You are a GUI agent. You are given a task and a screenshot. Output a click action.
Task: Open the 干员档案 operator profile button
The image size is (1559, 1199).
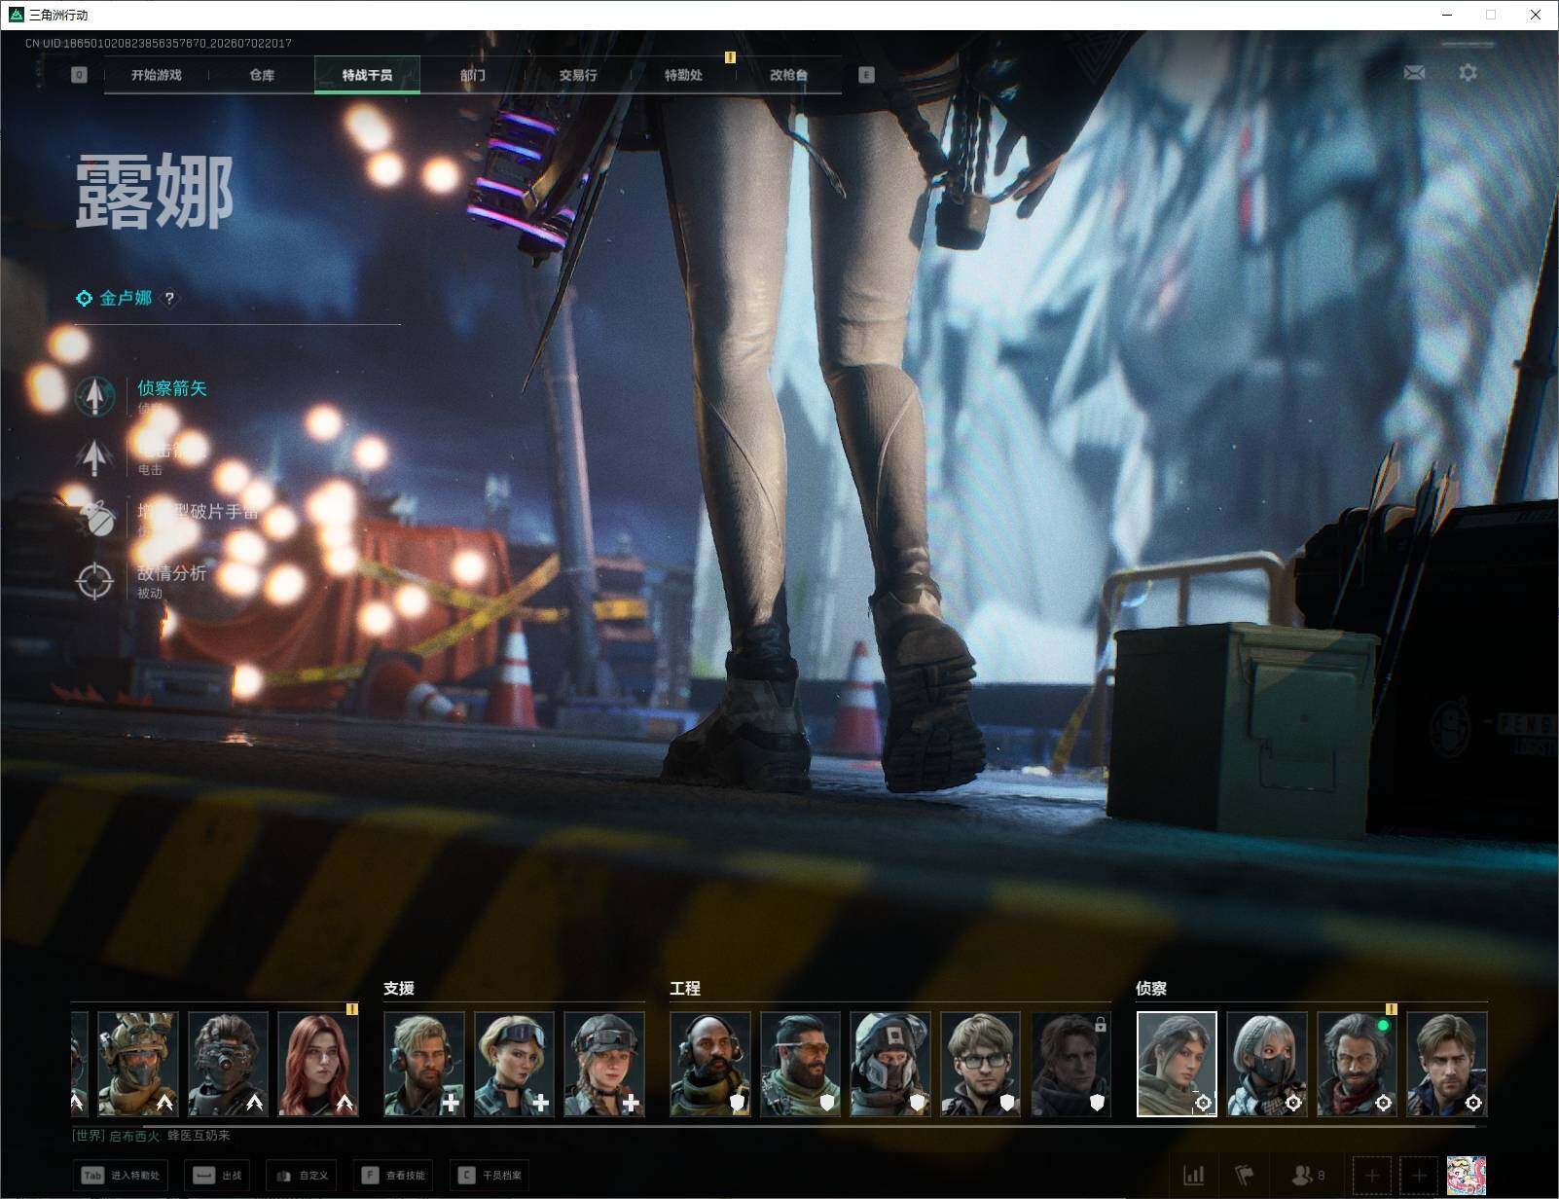click(489, 1175)
